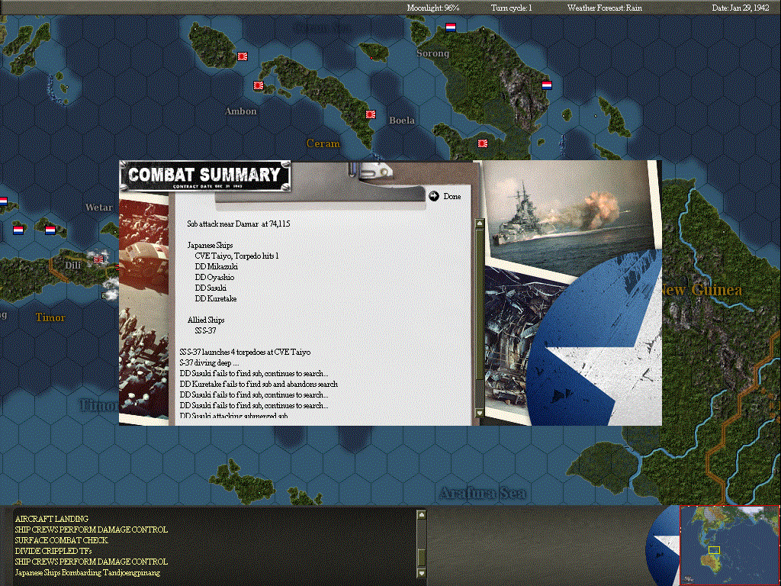Click the 'DIVIDE CRIPPLED TFs' log entry
Viewport: 781px width, 586px height.
coord(53,551)
